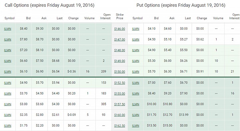
Task: Open the $146.00 strike price link
Action: [120, 29]
